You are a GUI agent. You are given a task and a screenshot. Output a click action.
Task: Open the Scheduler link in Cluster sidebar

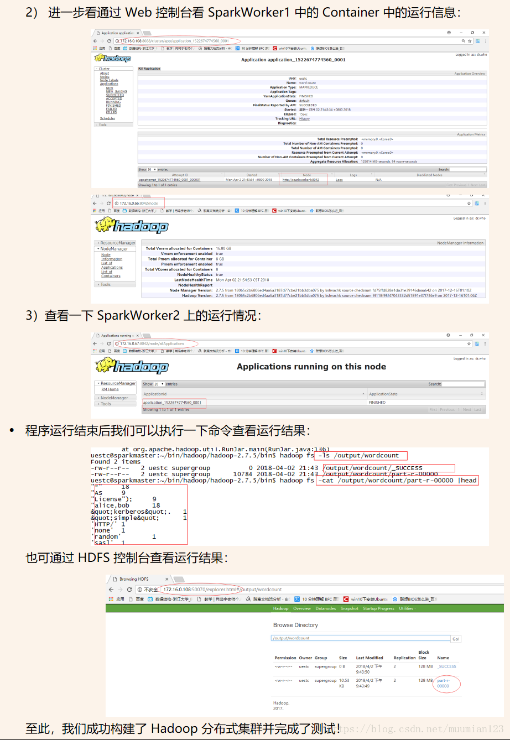107,118
